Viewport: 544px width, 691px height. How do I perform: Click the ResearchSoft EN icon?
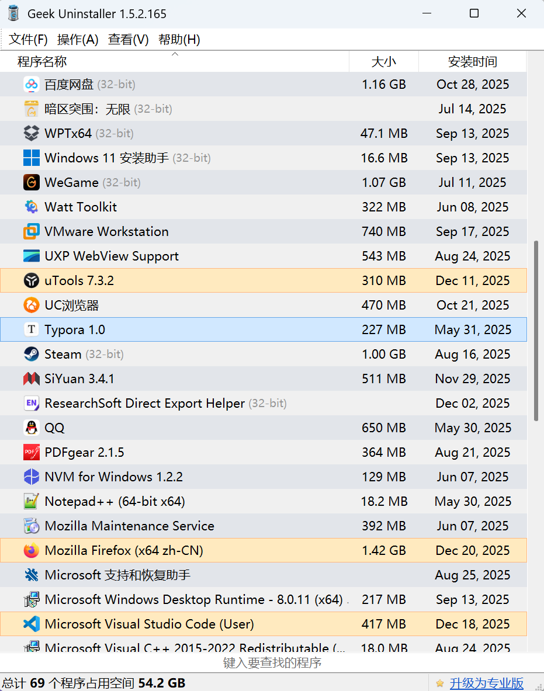point(32,403)
